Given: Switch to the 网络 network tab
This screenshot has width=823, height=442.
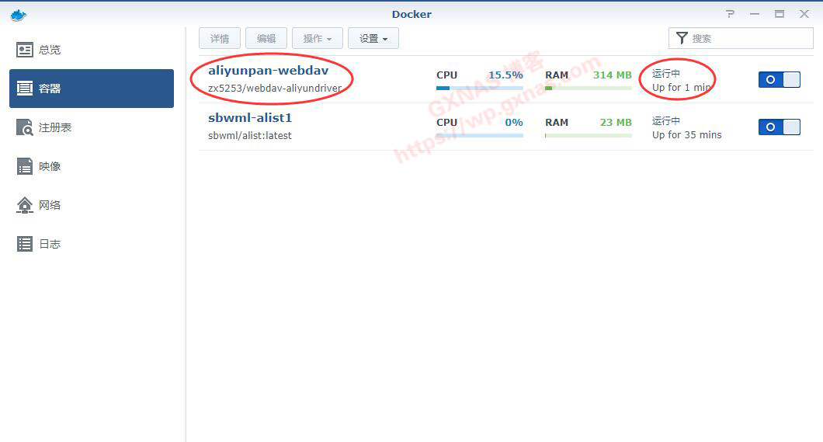Looking at the screenshot, I should coord(92,205).
